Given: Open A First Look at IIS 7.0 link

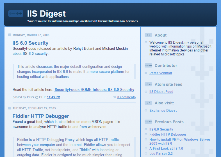Looking at the screenshot, I should (x=166, y=149).
